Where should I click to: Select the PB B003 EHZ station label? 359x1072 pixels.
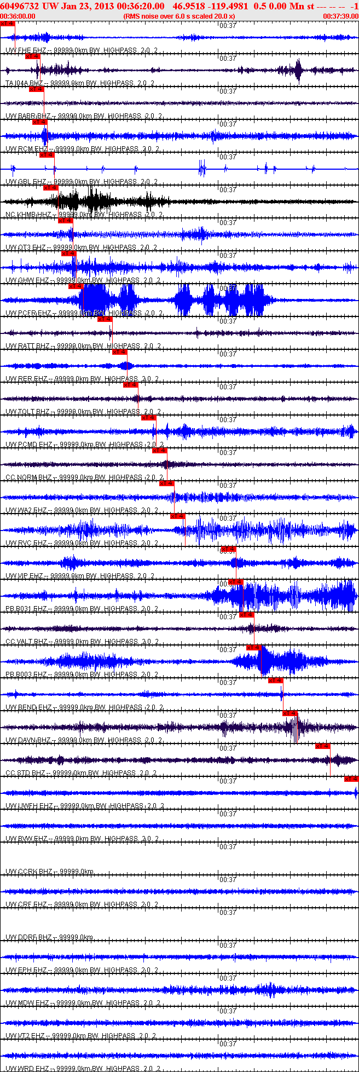[x=26, y=675]
